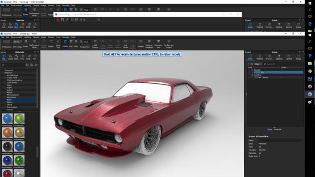
Task: Launch Configurator Wizard from toolbar
Action: [169, 44]
